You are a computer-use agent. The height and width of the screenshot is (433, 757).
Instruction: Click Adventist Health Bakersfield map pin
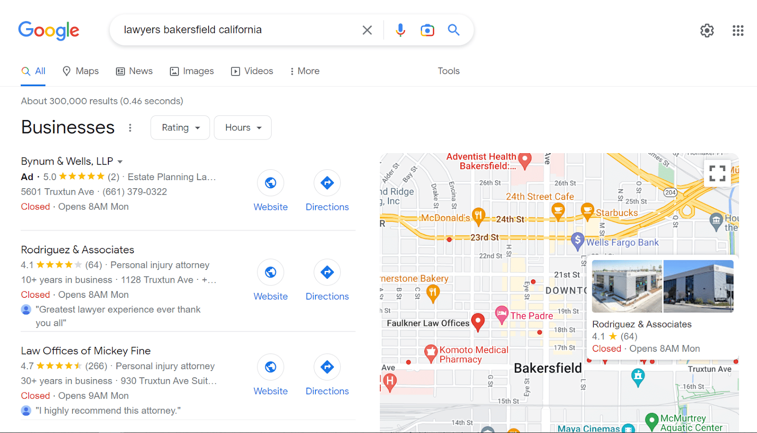tap(524, 161)
